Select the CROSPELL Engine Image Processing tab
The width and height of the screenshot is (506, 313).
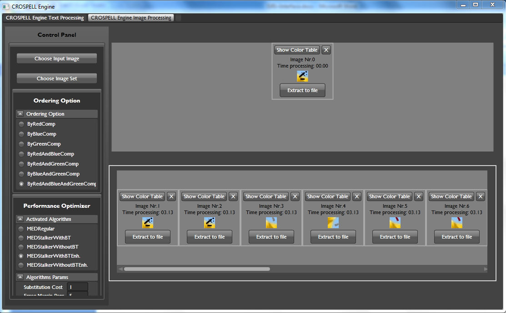pos(131,18)
